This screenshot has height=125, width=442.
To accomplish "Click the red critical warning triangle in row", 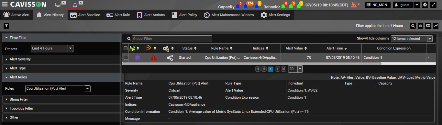I will (x=154, y=58).
